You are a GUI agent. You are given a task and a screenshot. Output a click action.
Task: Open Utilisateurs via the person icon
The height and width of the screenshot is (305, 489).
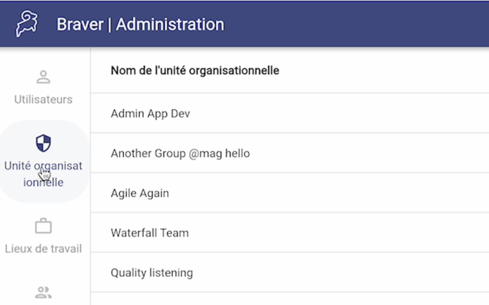[x=44, y=77]
